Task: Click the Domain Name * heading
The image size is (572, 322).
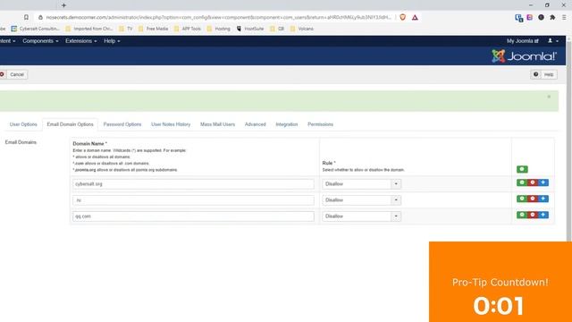Action: click(89, 143)
